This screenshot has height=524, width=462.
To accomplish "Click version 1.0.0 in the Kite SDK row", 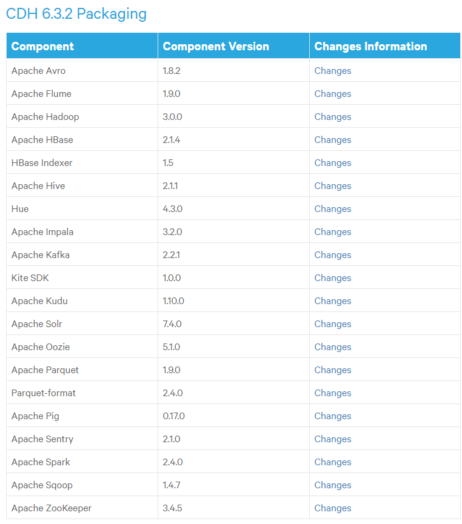I will pos(172,279).
